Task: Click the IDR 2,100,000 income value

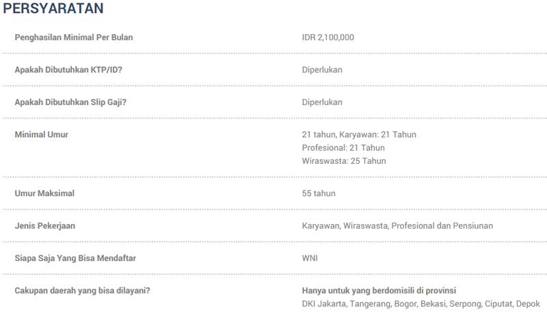Action: [x=328, y=37]
